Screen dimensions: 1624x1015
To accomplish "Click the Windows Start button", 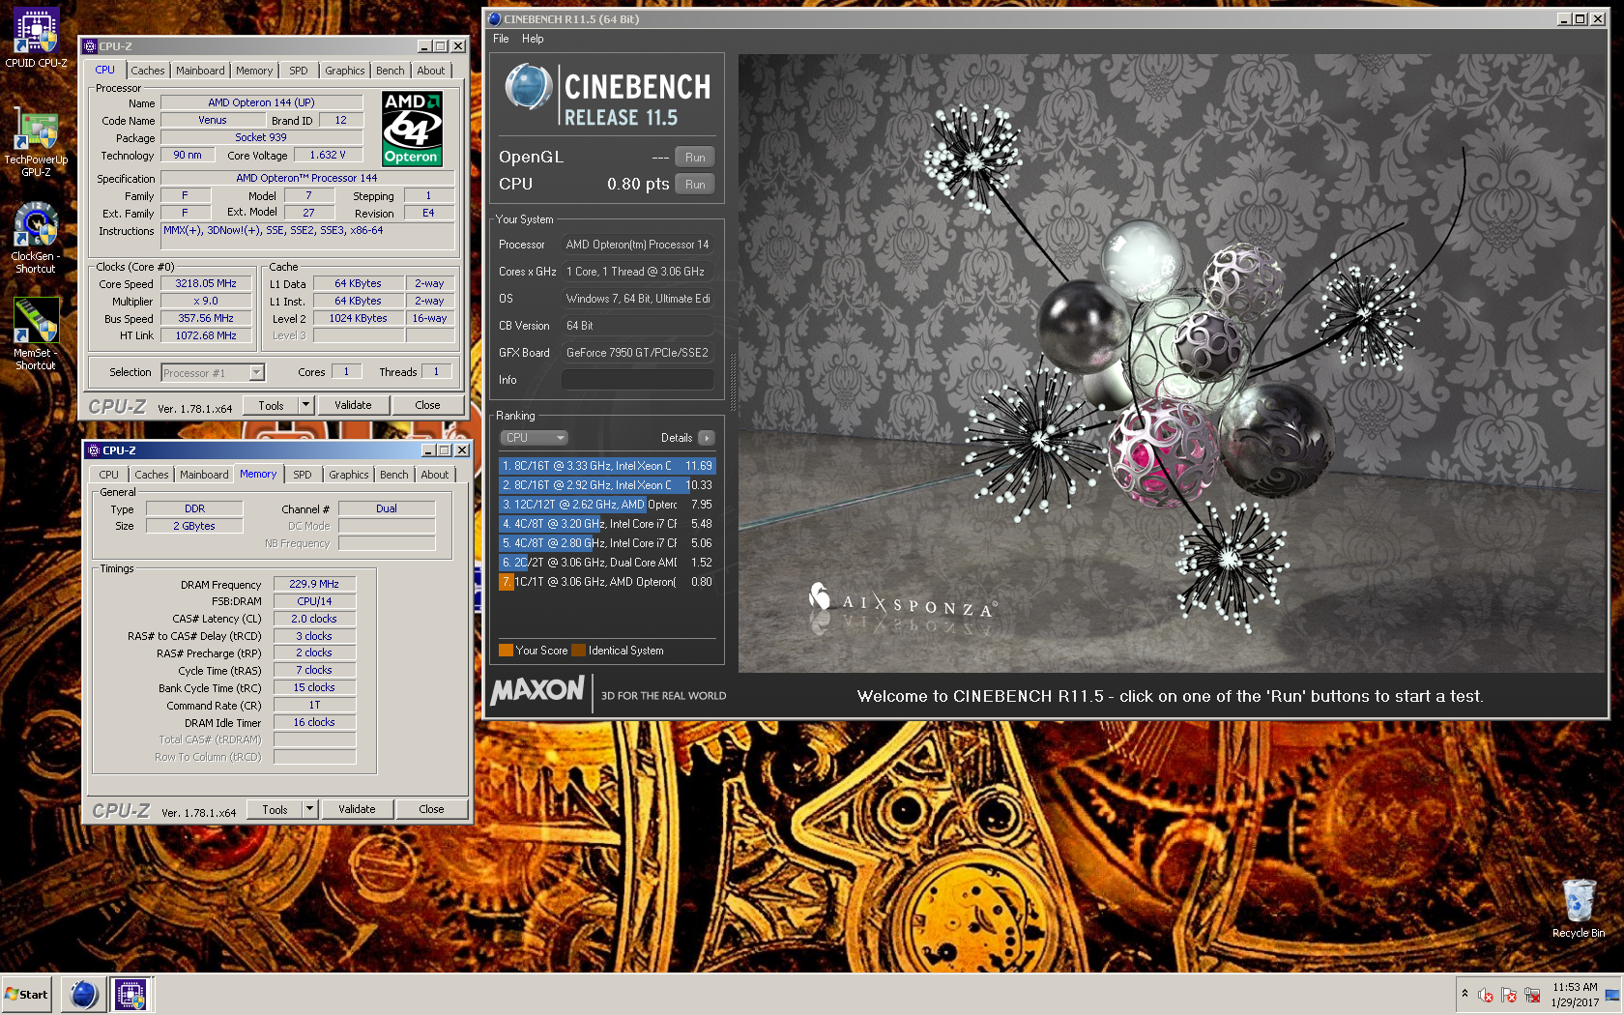I will pyautogui.click(x=26, y=994).
